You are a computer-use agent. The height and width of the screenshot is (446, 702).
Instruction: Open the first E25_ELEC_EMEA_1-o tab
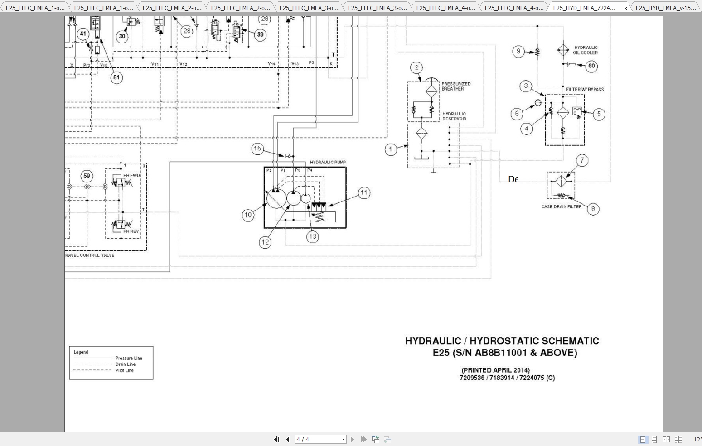pos(34,7)
